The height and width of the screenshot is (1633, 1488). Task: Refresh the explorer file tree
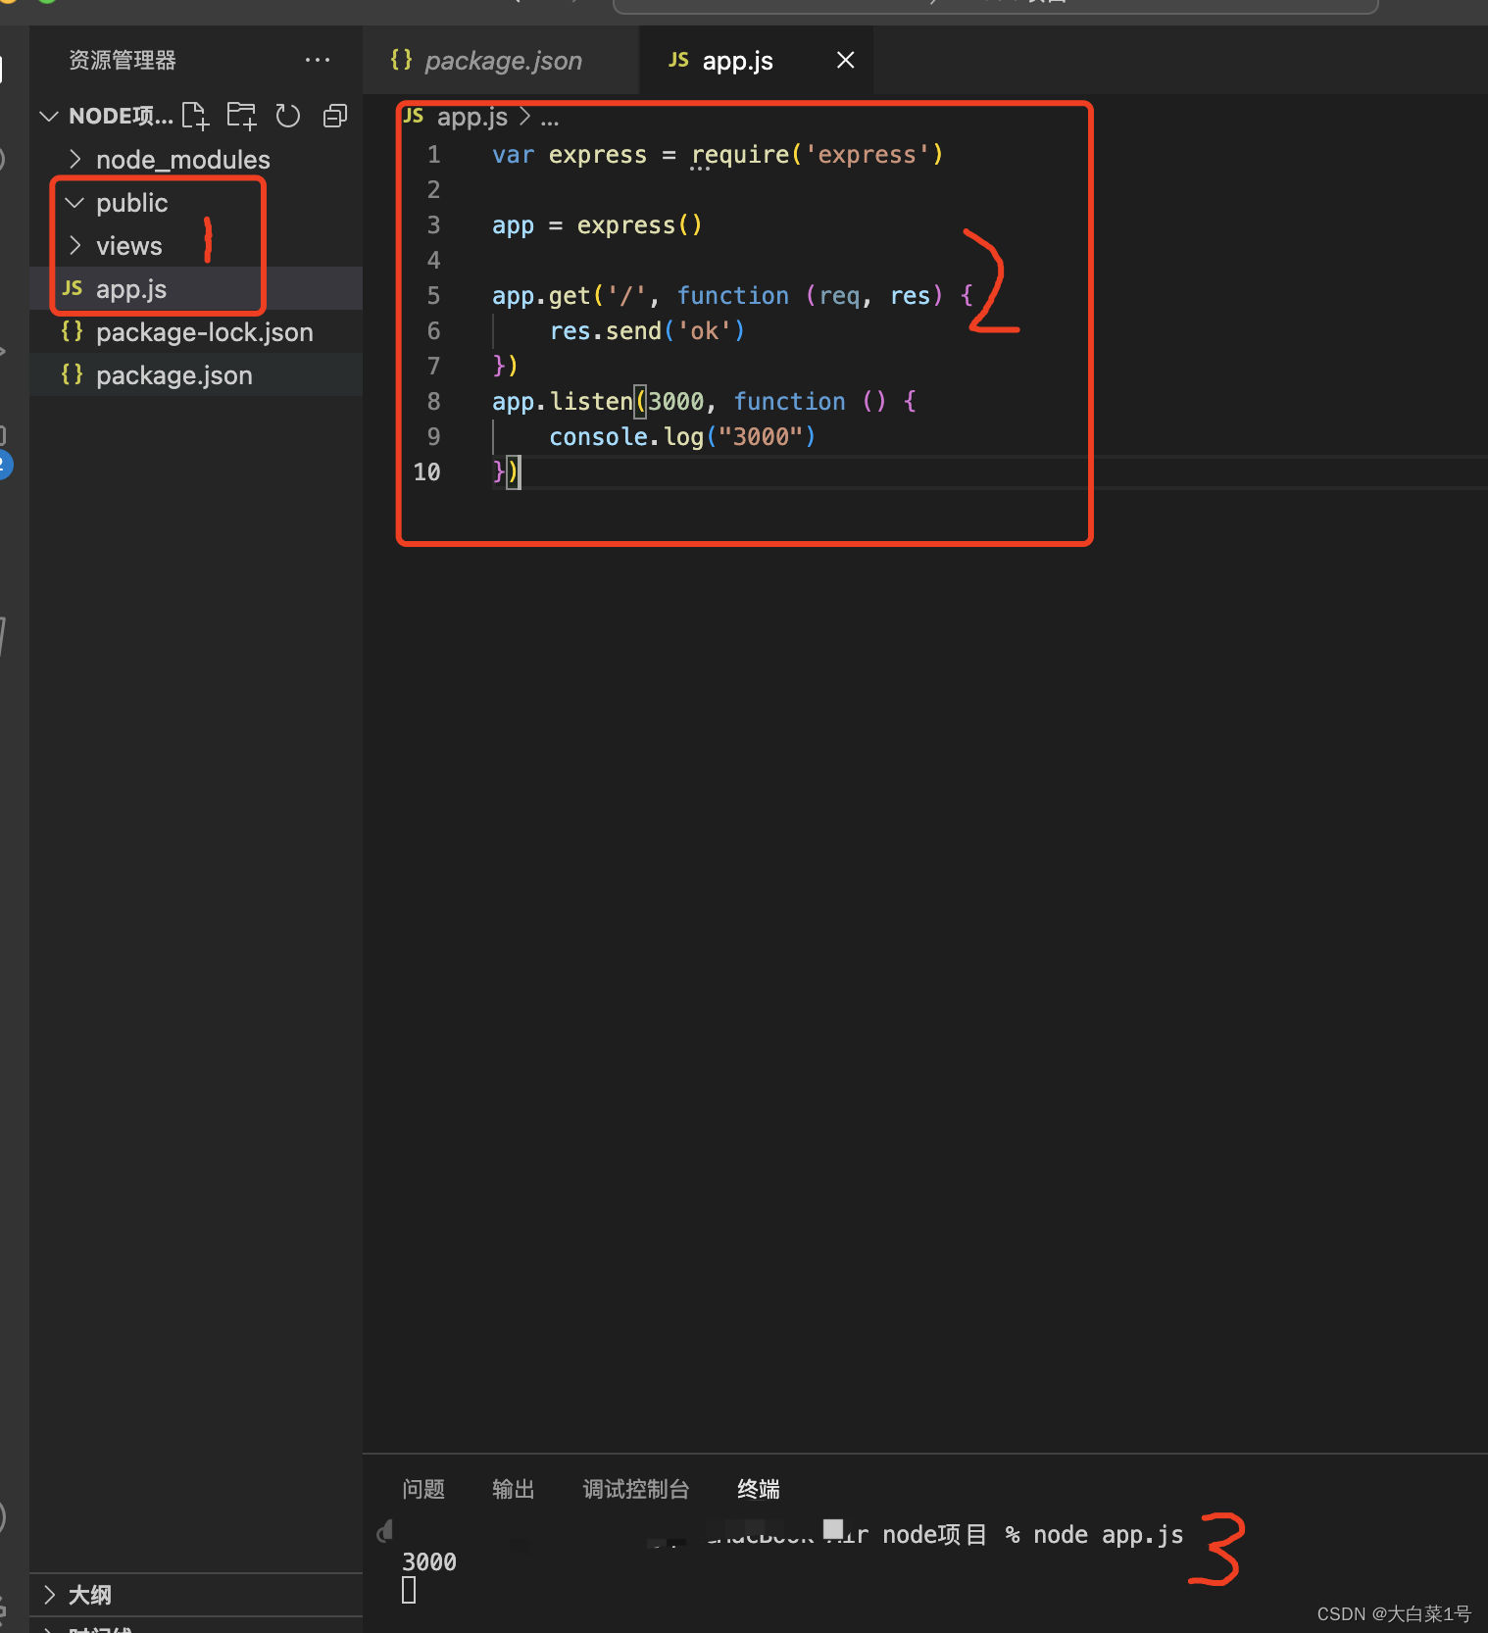tap(288, 117)
